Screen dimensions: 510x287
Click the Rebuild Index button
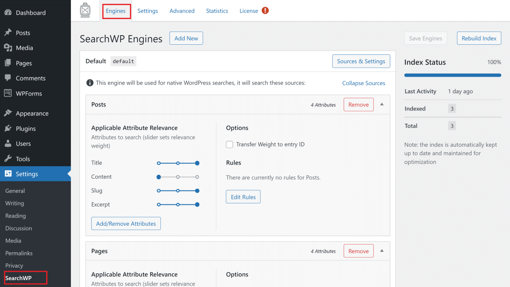[479, 38]
